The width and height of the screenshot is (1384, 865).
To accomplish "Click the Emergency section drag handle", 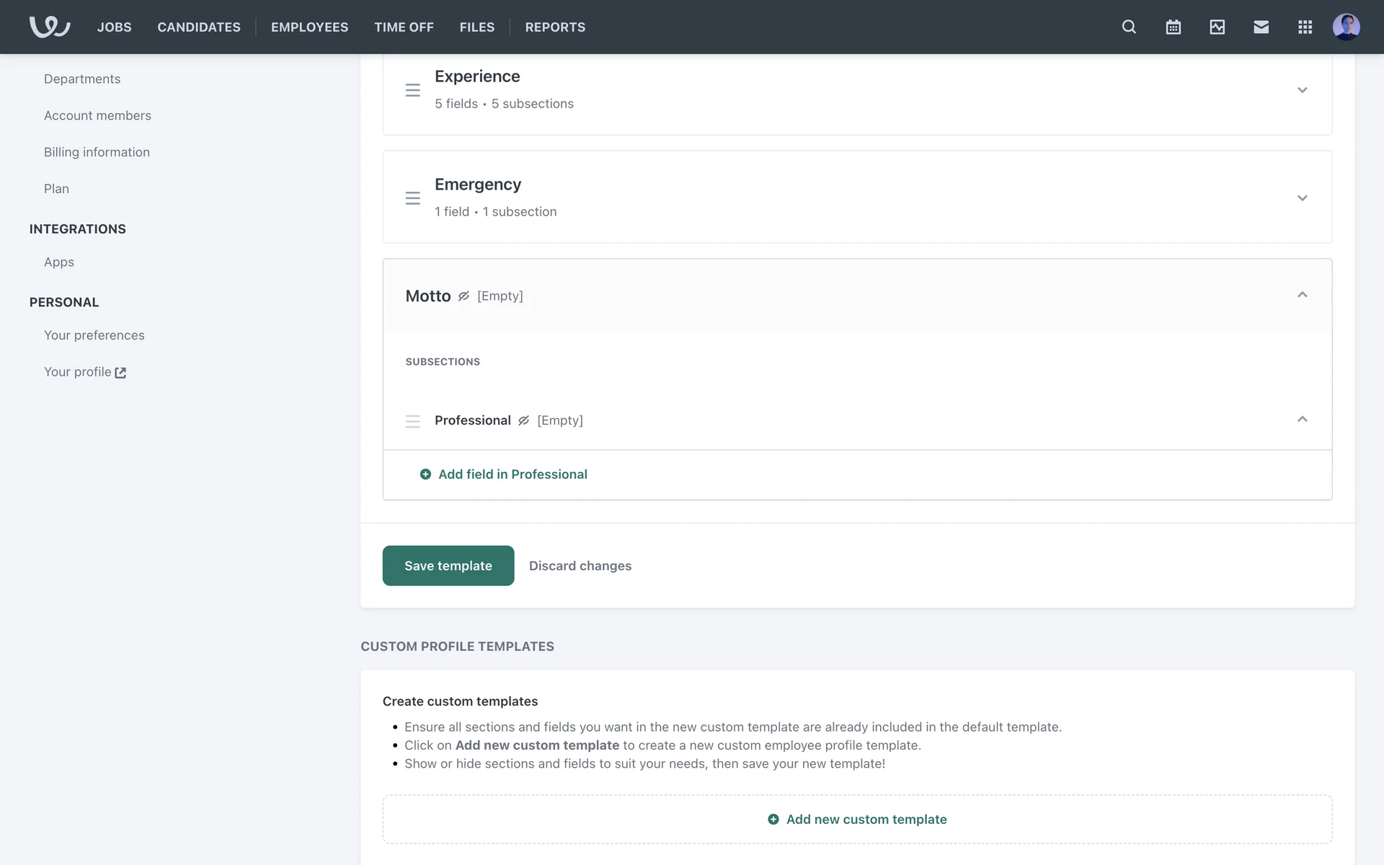I will (x=412, y=198).
